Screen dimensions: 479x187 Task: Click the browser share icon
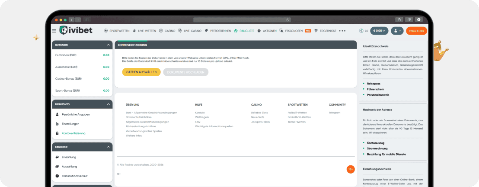coord(399,19)
